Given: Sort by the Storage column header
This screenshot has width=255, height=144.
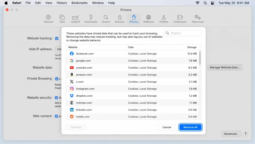Looking at the screenshot, I should pyautogui.click(x=187, y=47).
